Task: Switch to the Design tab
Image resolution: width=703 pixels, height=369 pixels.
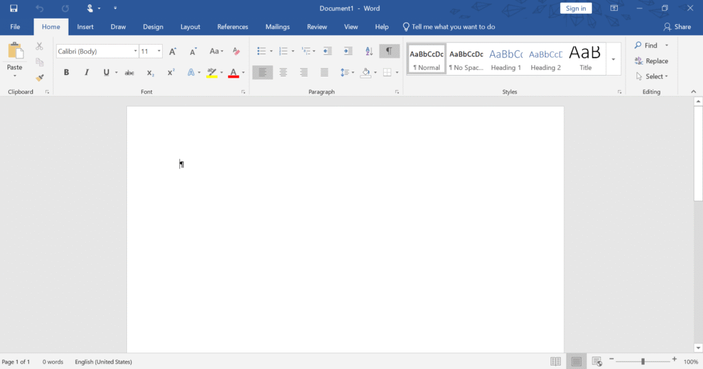Action: [x=153, y=27]
